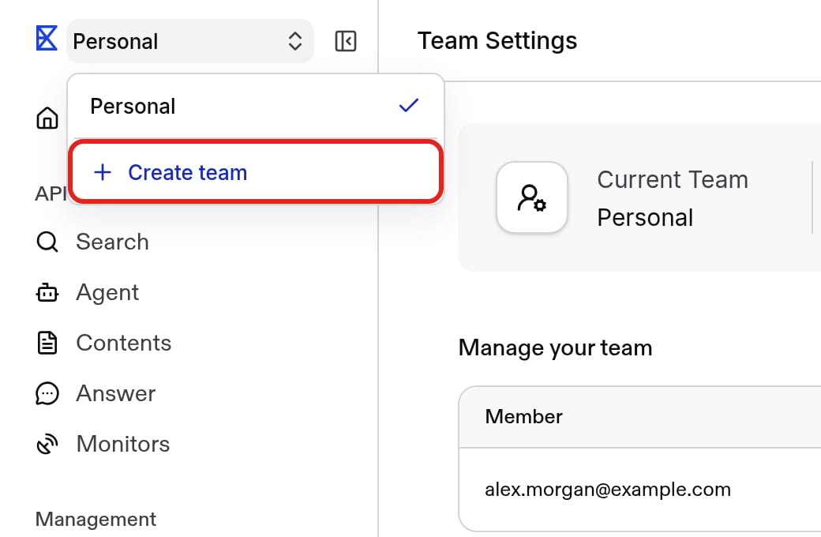Click the Personal name under Current Team

(x=645, y=217)
